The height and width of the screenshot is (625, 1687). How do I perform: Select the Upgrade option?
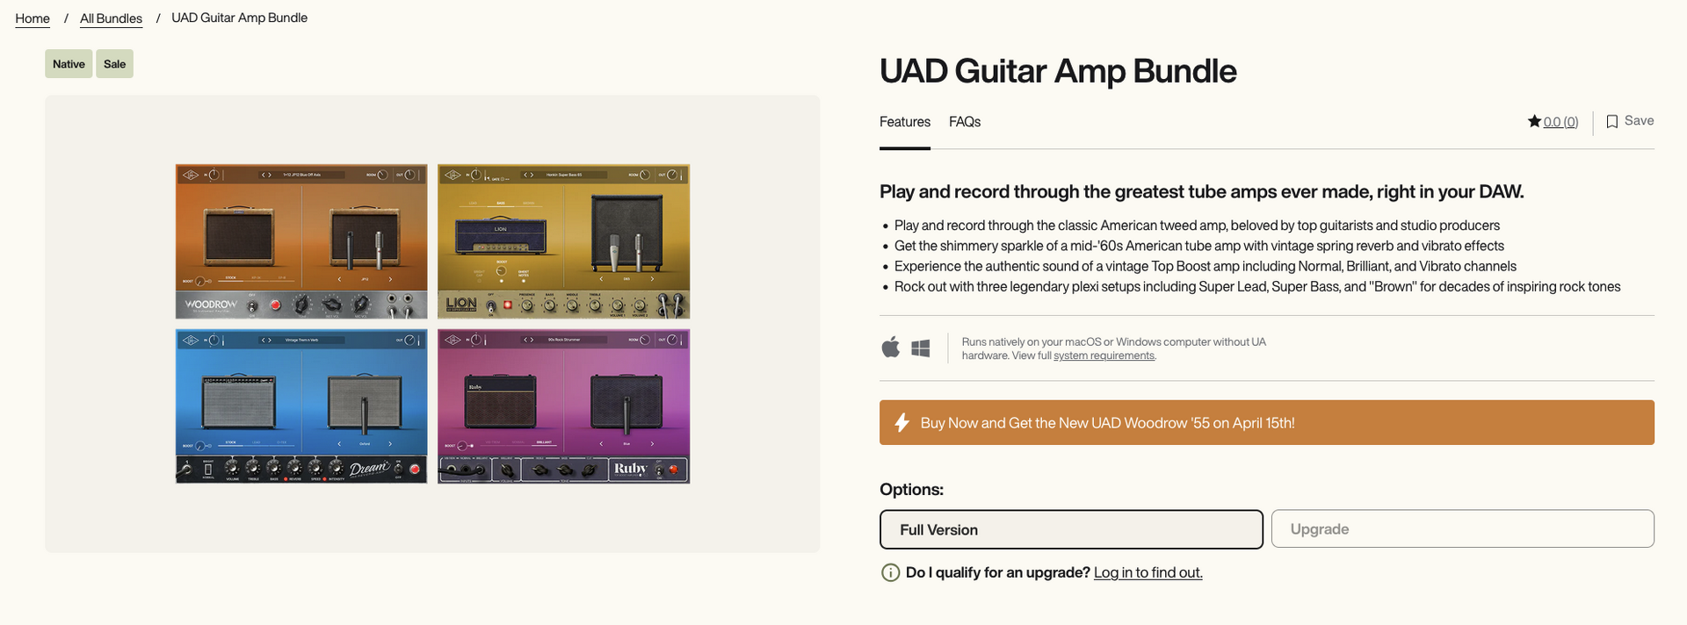(1463, 528)
